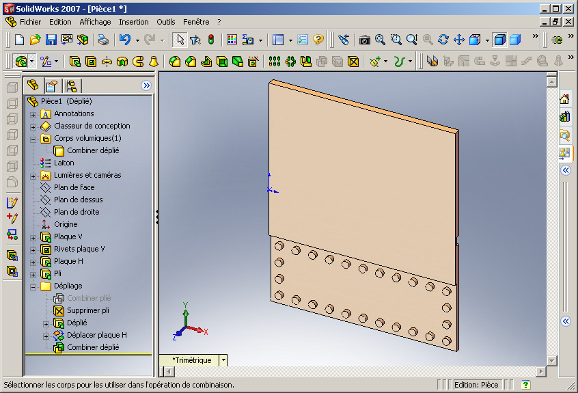Expand the Plaque V feature node
This screenshot has height=393, width=578.
click(x=33, y=238)
